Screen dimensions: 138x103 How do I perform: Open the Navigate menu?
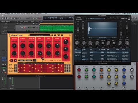point(23,14)
